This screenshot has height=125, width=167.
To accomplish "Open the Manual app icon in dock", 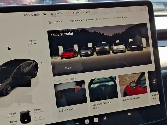I will tap(87, 121).
